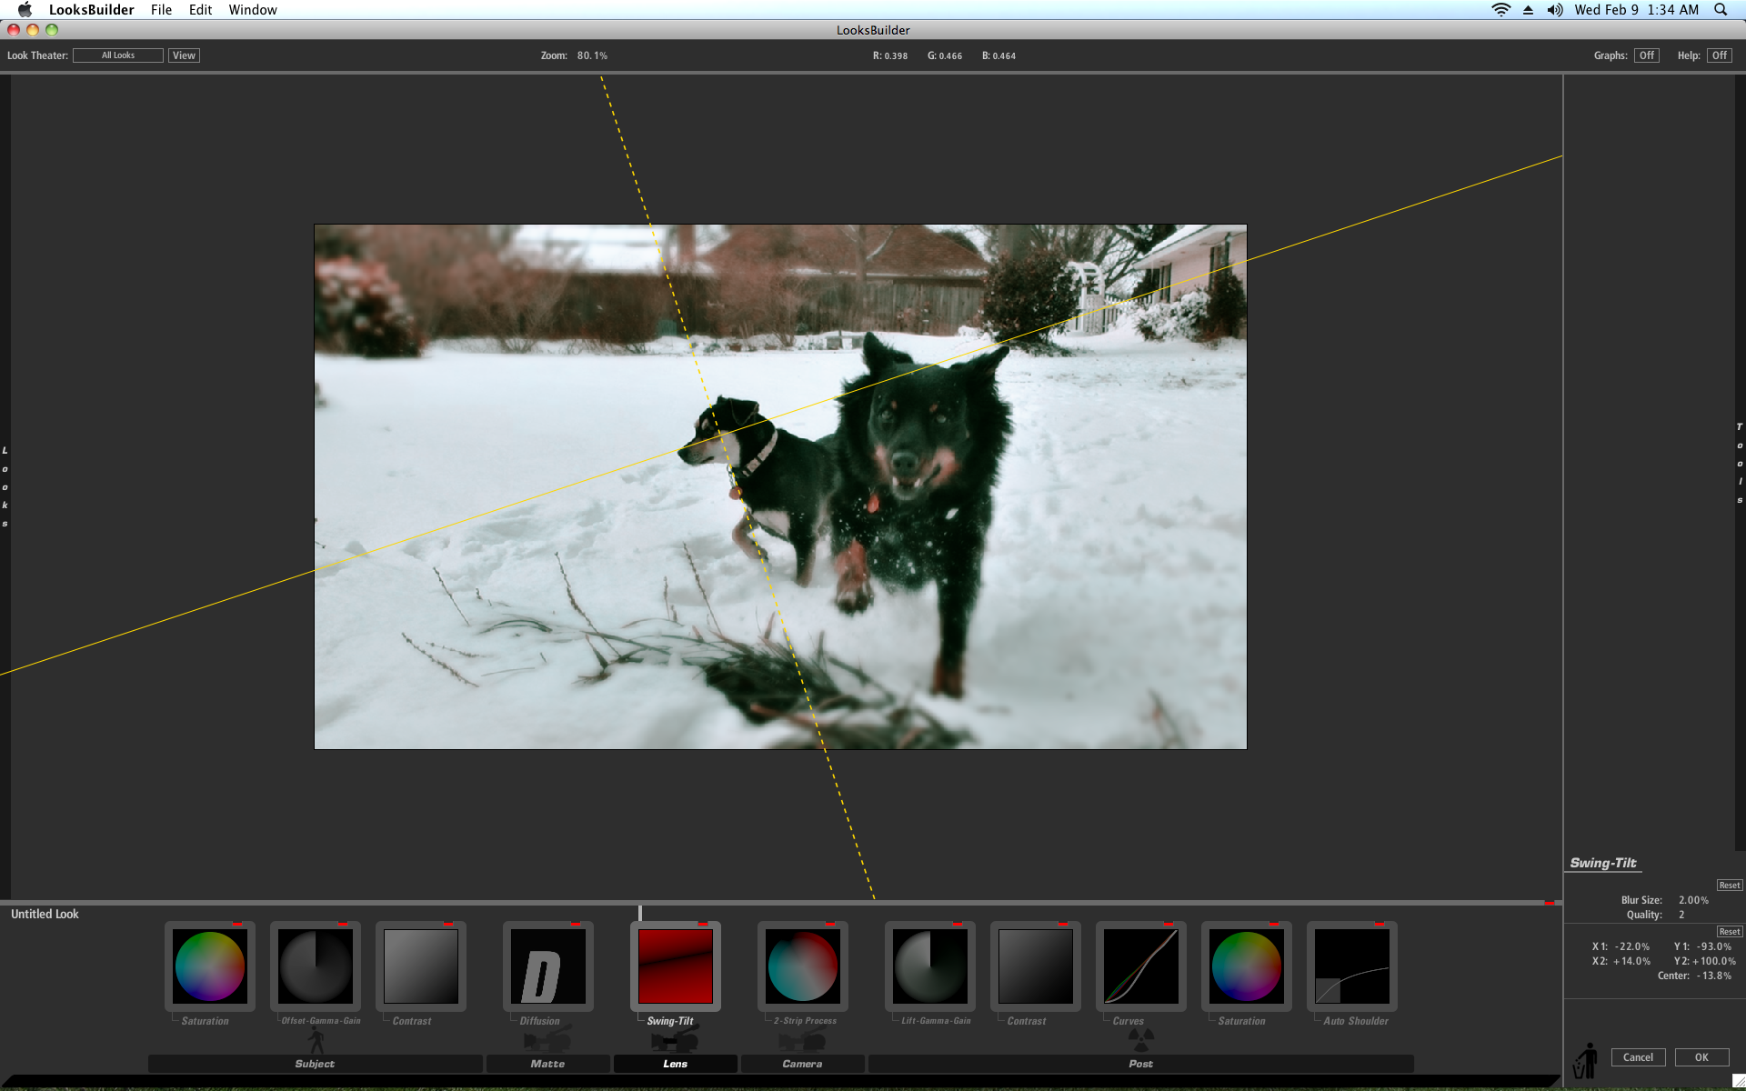This screenshot has height=1091, width=1746.
Task: Switch to the Subject section tab
Action: [x=315, y=1064]
